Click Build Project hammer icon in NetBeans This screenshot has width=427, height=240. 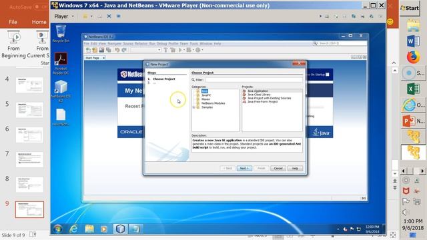pos(165,50)
